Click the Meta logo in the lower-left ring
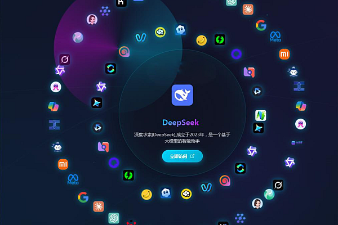Screen dimensions: 338x225 [73, 179]
